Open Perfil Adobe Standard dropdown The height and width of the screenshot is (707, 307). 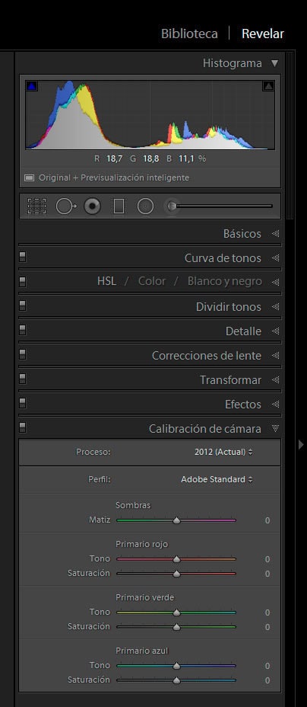point(217,479)
